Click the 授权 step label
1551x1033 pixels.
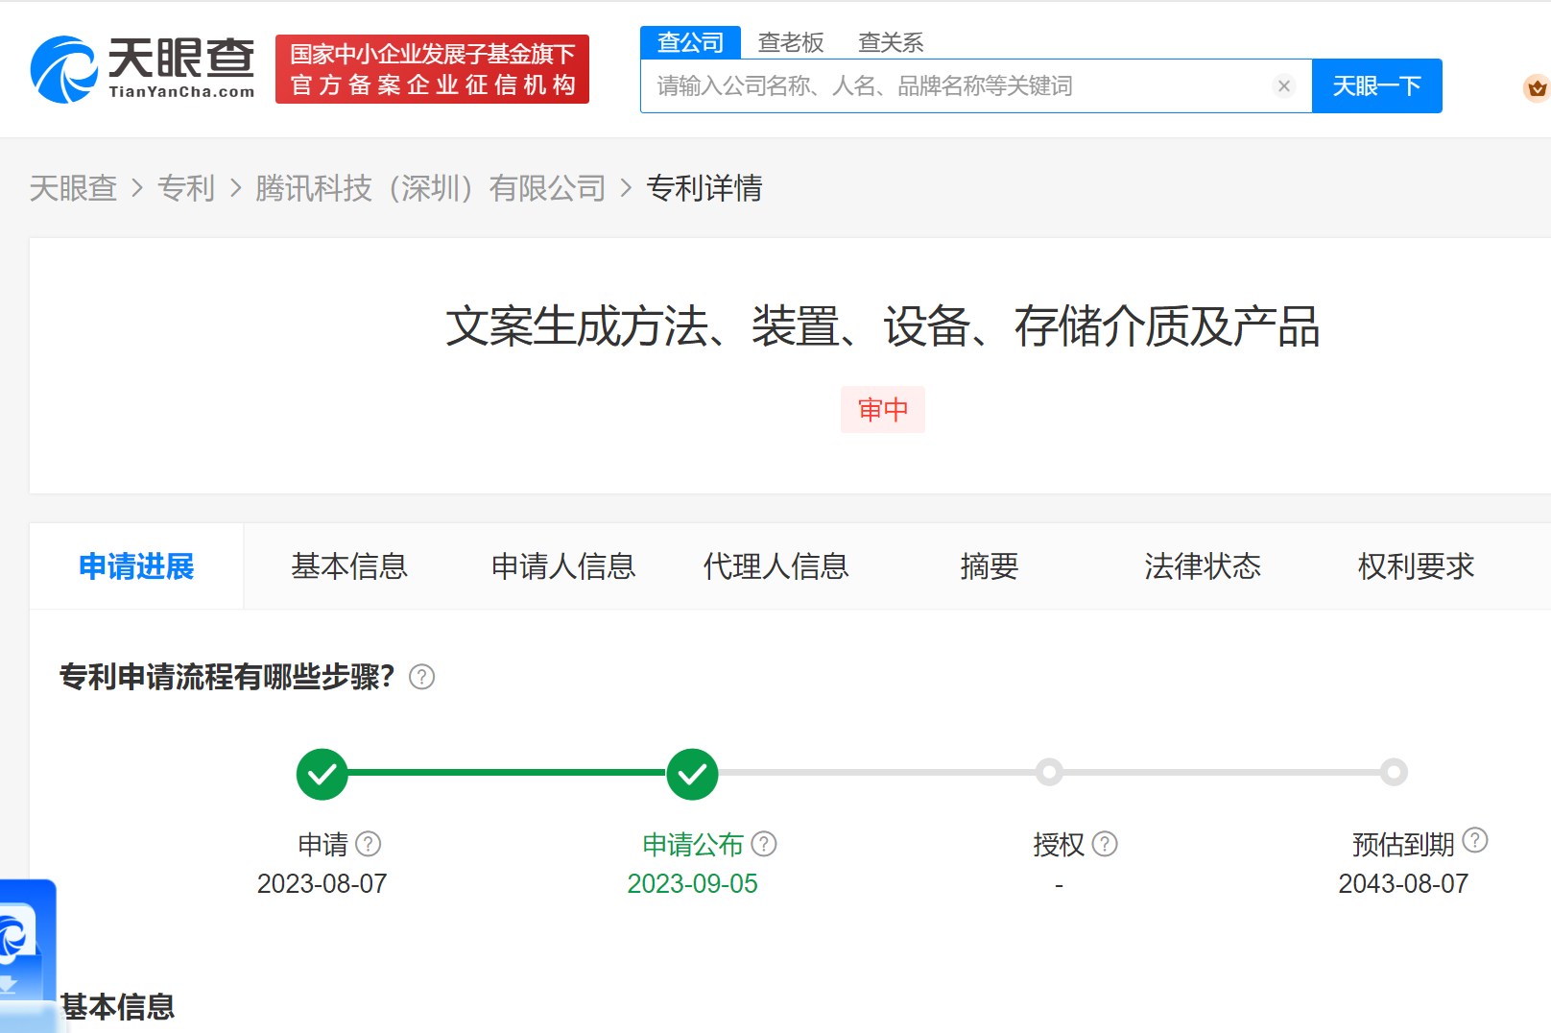click(x=1059, y=844)
